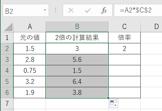162x111 pixels.
Task: Open the Auto Fill Options icon
Action: coord(114,103)
